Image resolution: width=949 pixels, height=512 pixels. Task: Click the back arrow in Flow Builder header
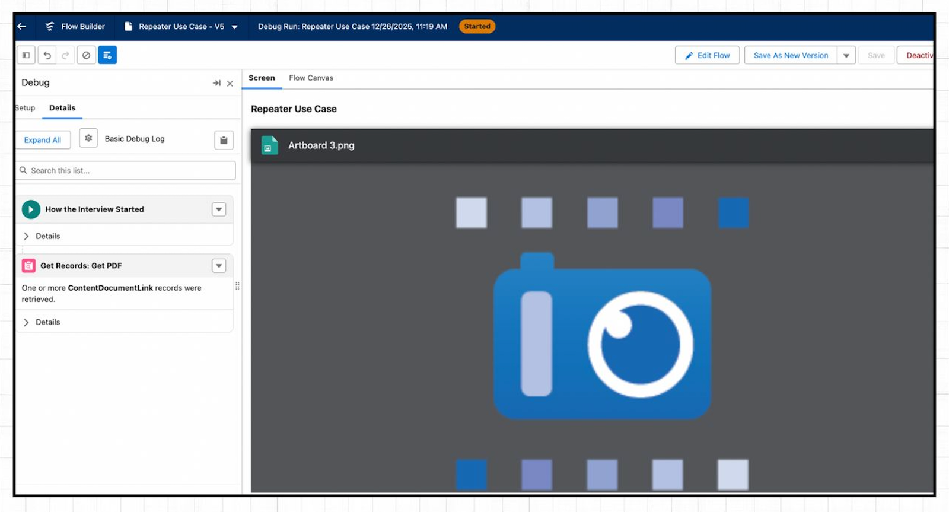22,26
